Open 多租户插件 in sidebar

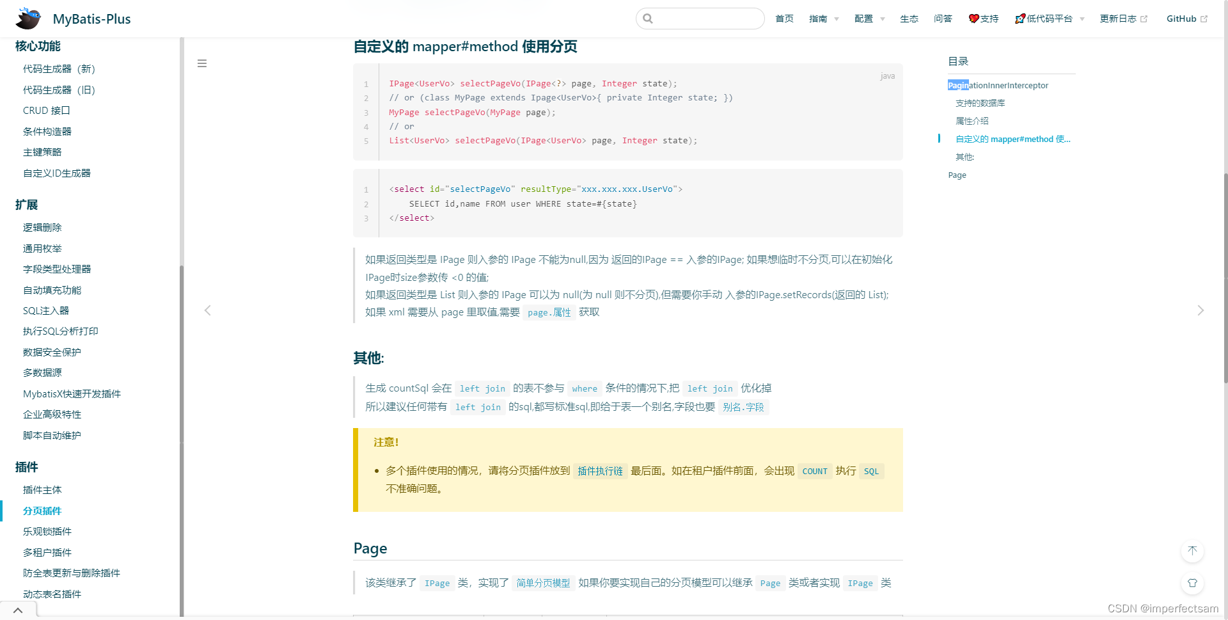click(x=47, y=553)
